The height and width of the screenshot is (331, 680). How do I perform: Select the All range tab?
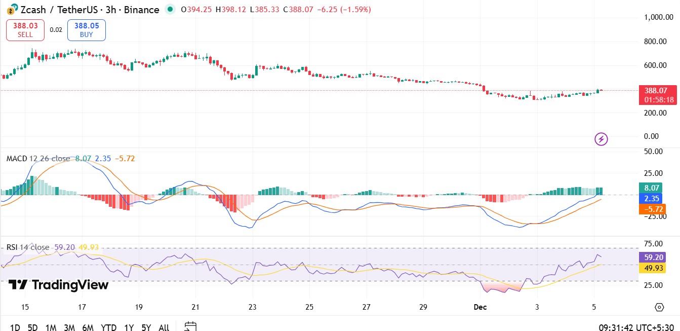(163, 328)
